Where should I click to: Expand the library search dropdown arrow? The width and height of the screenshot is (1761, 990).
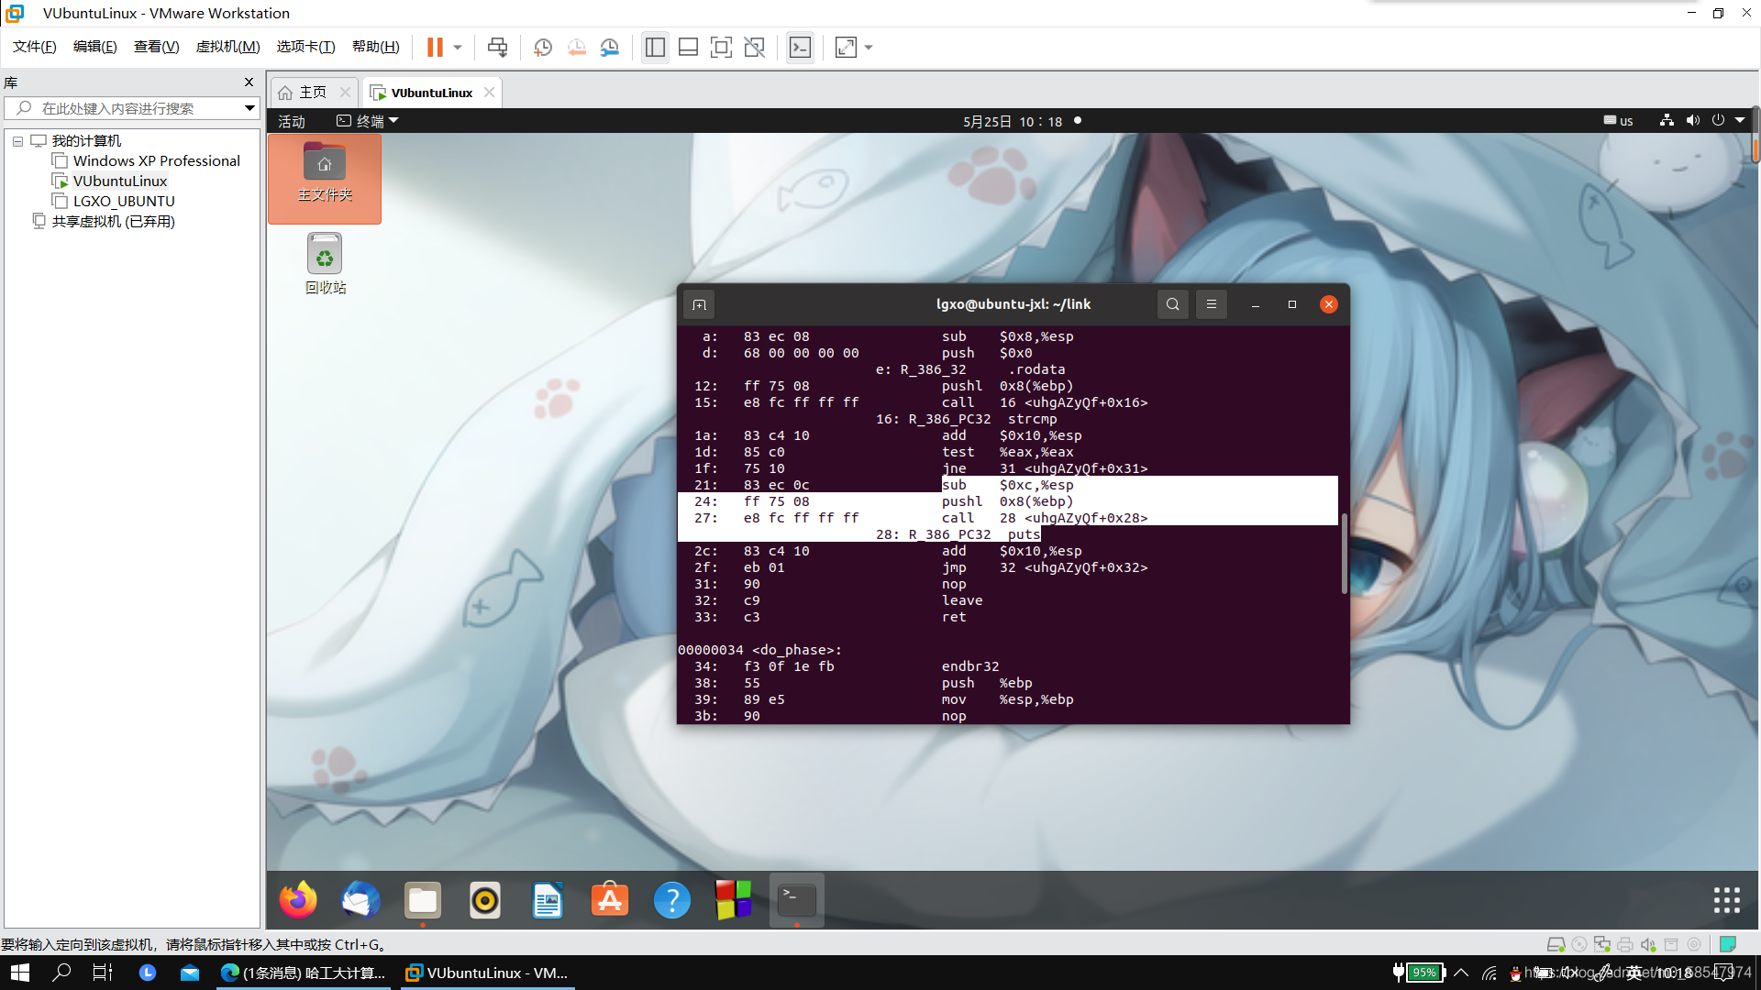pyautogui.click(x=249, y=108)
